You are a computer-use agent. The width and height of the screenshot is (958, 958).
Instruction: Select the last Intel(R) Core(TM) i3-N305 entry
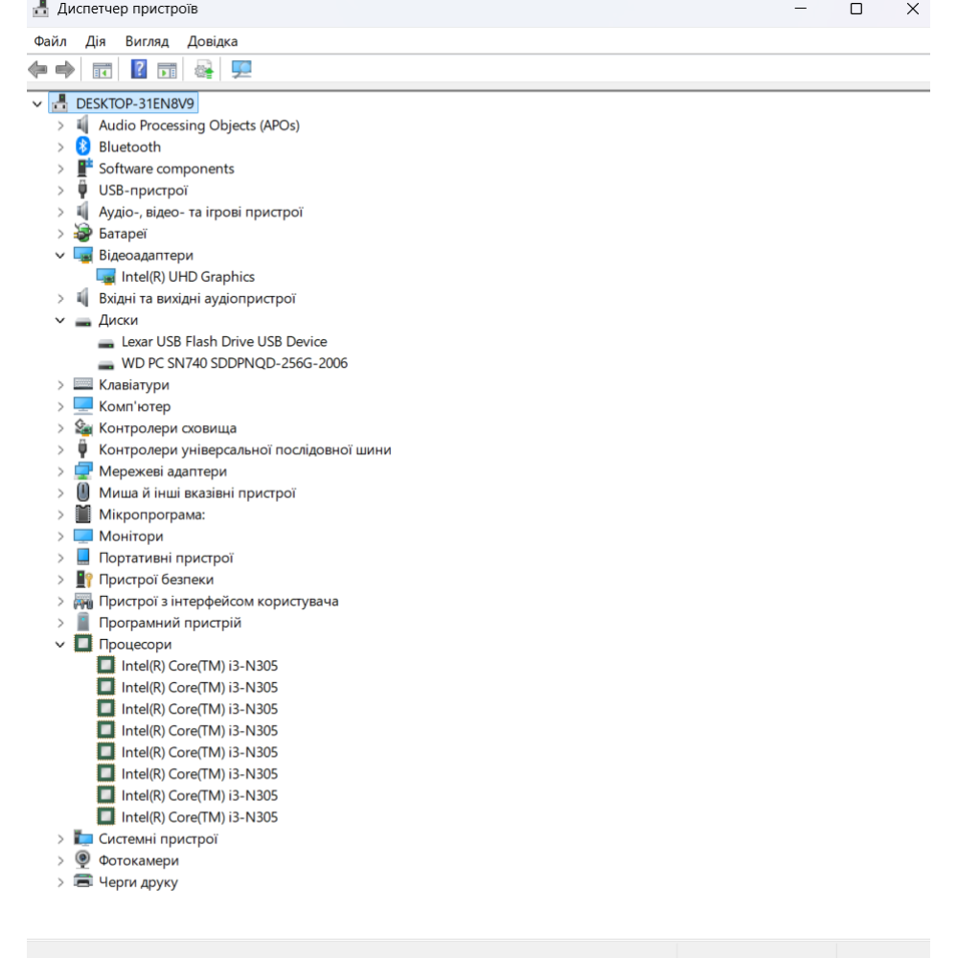(199, 817)
